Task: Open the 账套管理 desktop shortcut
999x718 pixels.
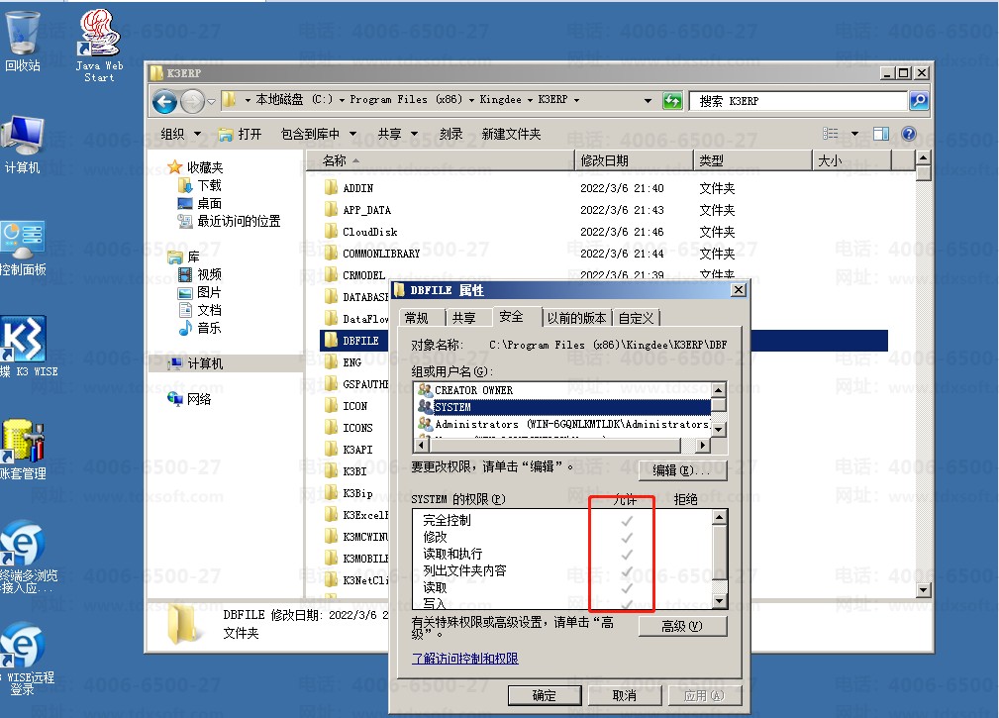Action: click(23, 450)
